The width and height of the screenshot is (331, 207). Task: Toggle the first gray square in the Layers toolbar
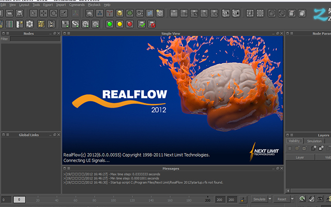[x=290, y=149]
